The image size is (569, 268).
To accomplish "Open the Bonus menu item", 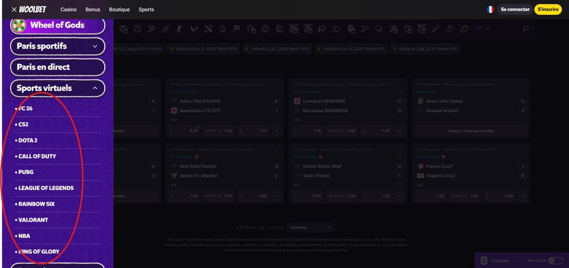I will (x=93, y=9).
